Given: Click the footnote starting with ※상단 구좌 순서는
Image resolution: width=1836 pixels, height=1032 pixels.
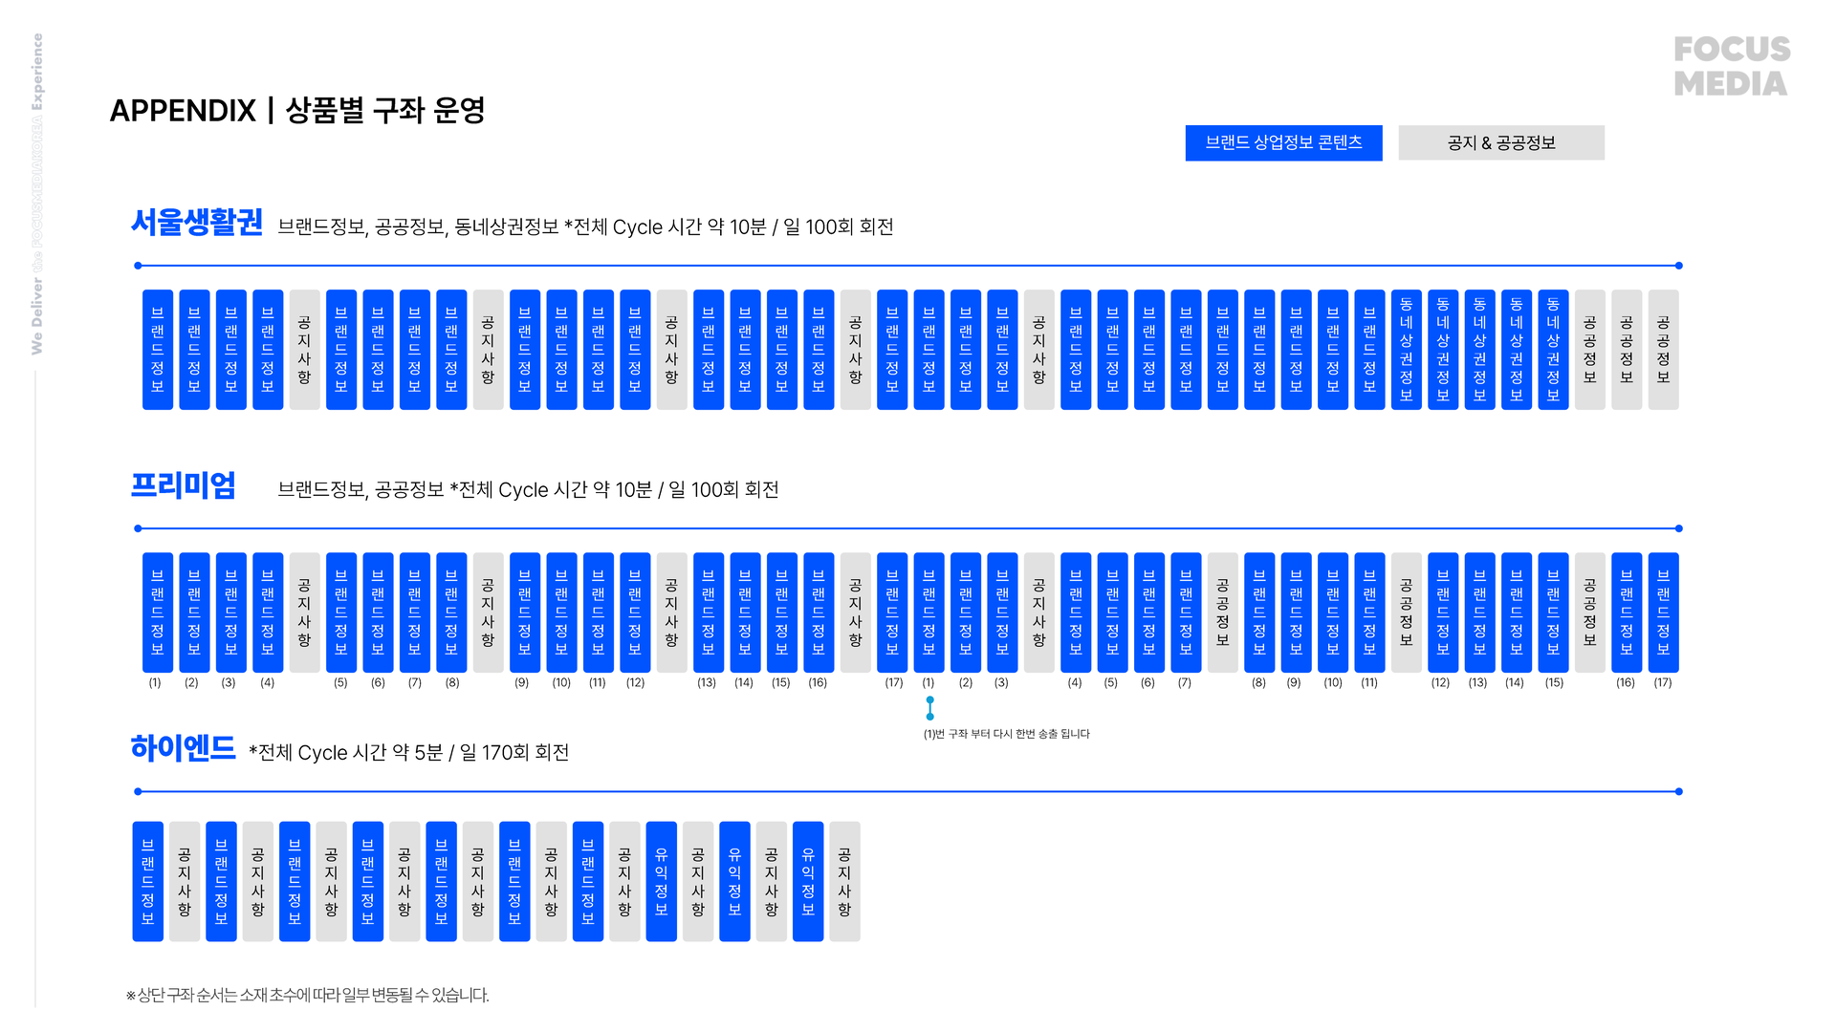Looking at the screenshot, I should (x=307, y=995).
